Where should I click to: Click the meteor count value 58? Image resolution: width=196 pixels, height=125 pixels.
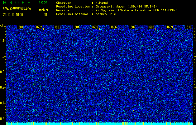45,14
